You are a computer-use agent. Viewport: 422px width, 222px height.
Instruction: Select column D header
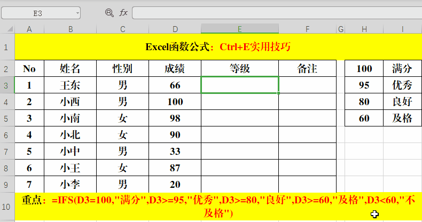pos(175,29)
